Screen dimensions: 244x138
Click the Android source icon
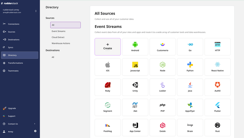tap(135, 45)
